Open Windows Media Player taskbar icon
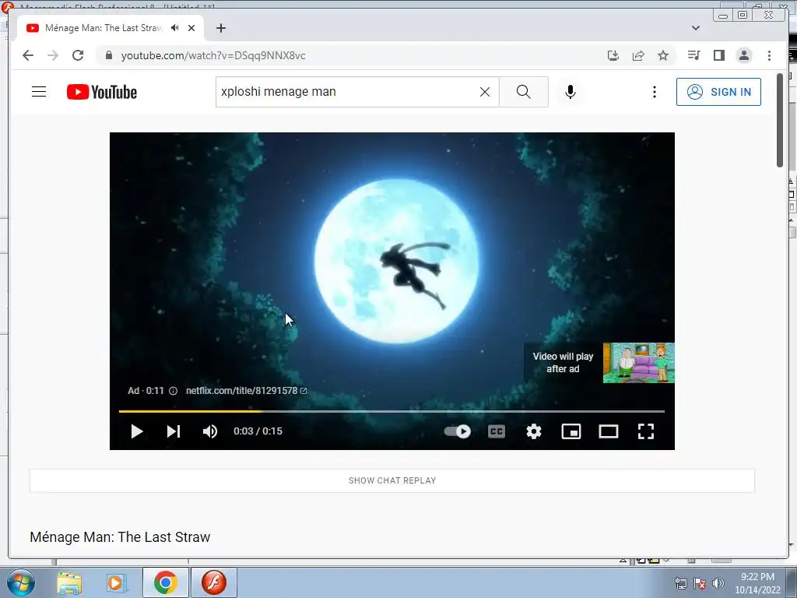Image resolution: width=797 pixels, height=598 pixels. [x=116, y=582]
